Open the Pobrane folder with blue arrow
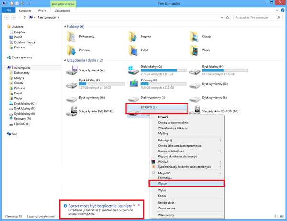287x221 pixels. (x=71, y=50)
